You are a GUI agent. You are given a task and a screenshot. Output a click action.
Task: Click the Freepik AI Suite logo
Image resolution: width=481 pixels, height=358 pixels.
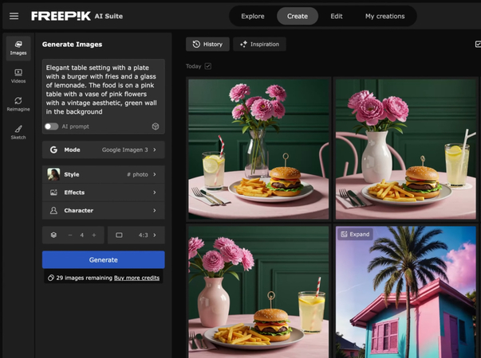[77, 16]
